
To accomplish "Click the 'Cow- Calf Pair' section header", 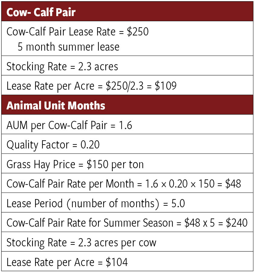I will coord(41,12).
